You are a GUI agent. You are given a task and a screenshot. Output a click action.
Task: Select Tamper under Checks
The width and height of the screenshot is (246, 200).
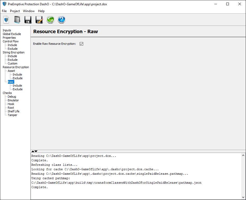(x=12, y=115)
